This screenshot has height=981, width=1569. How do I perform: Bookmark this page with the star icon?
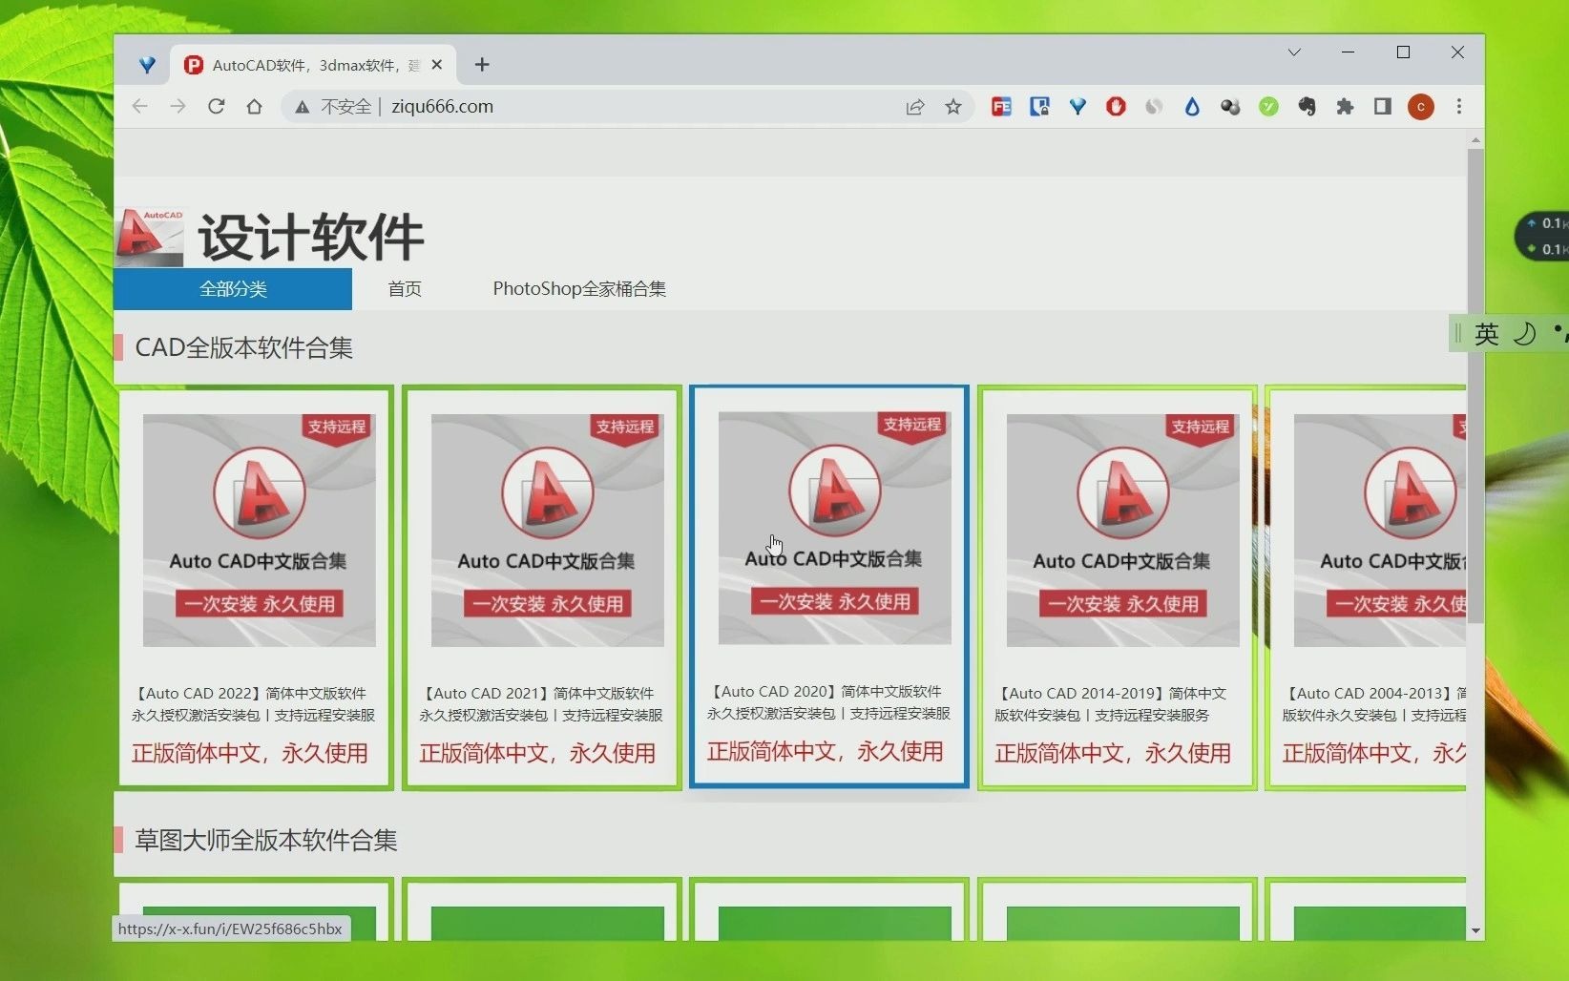click(953, 107)
